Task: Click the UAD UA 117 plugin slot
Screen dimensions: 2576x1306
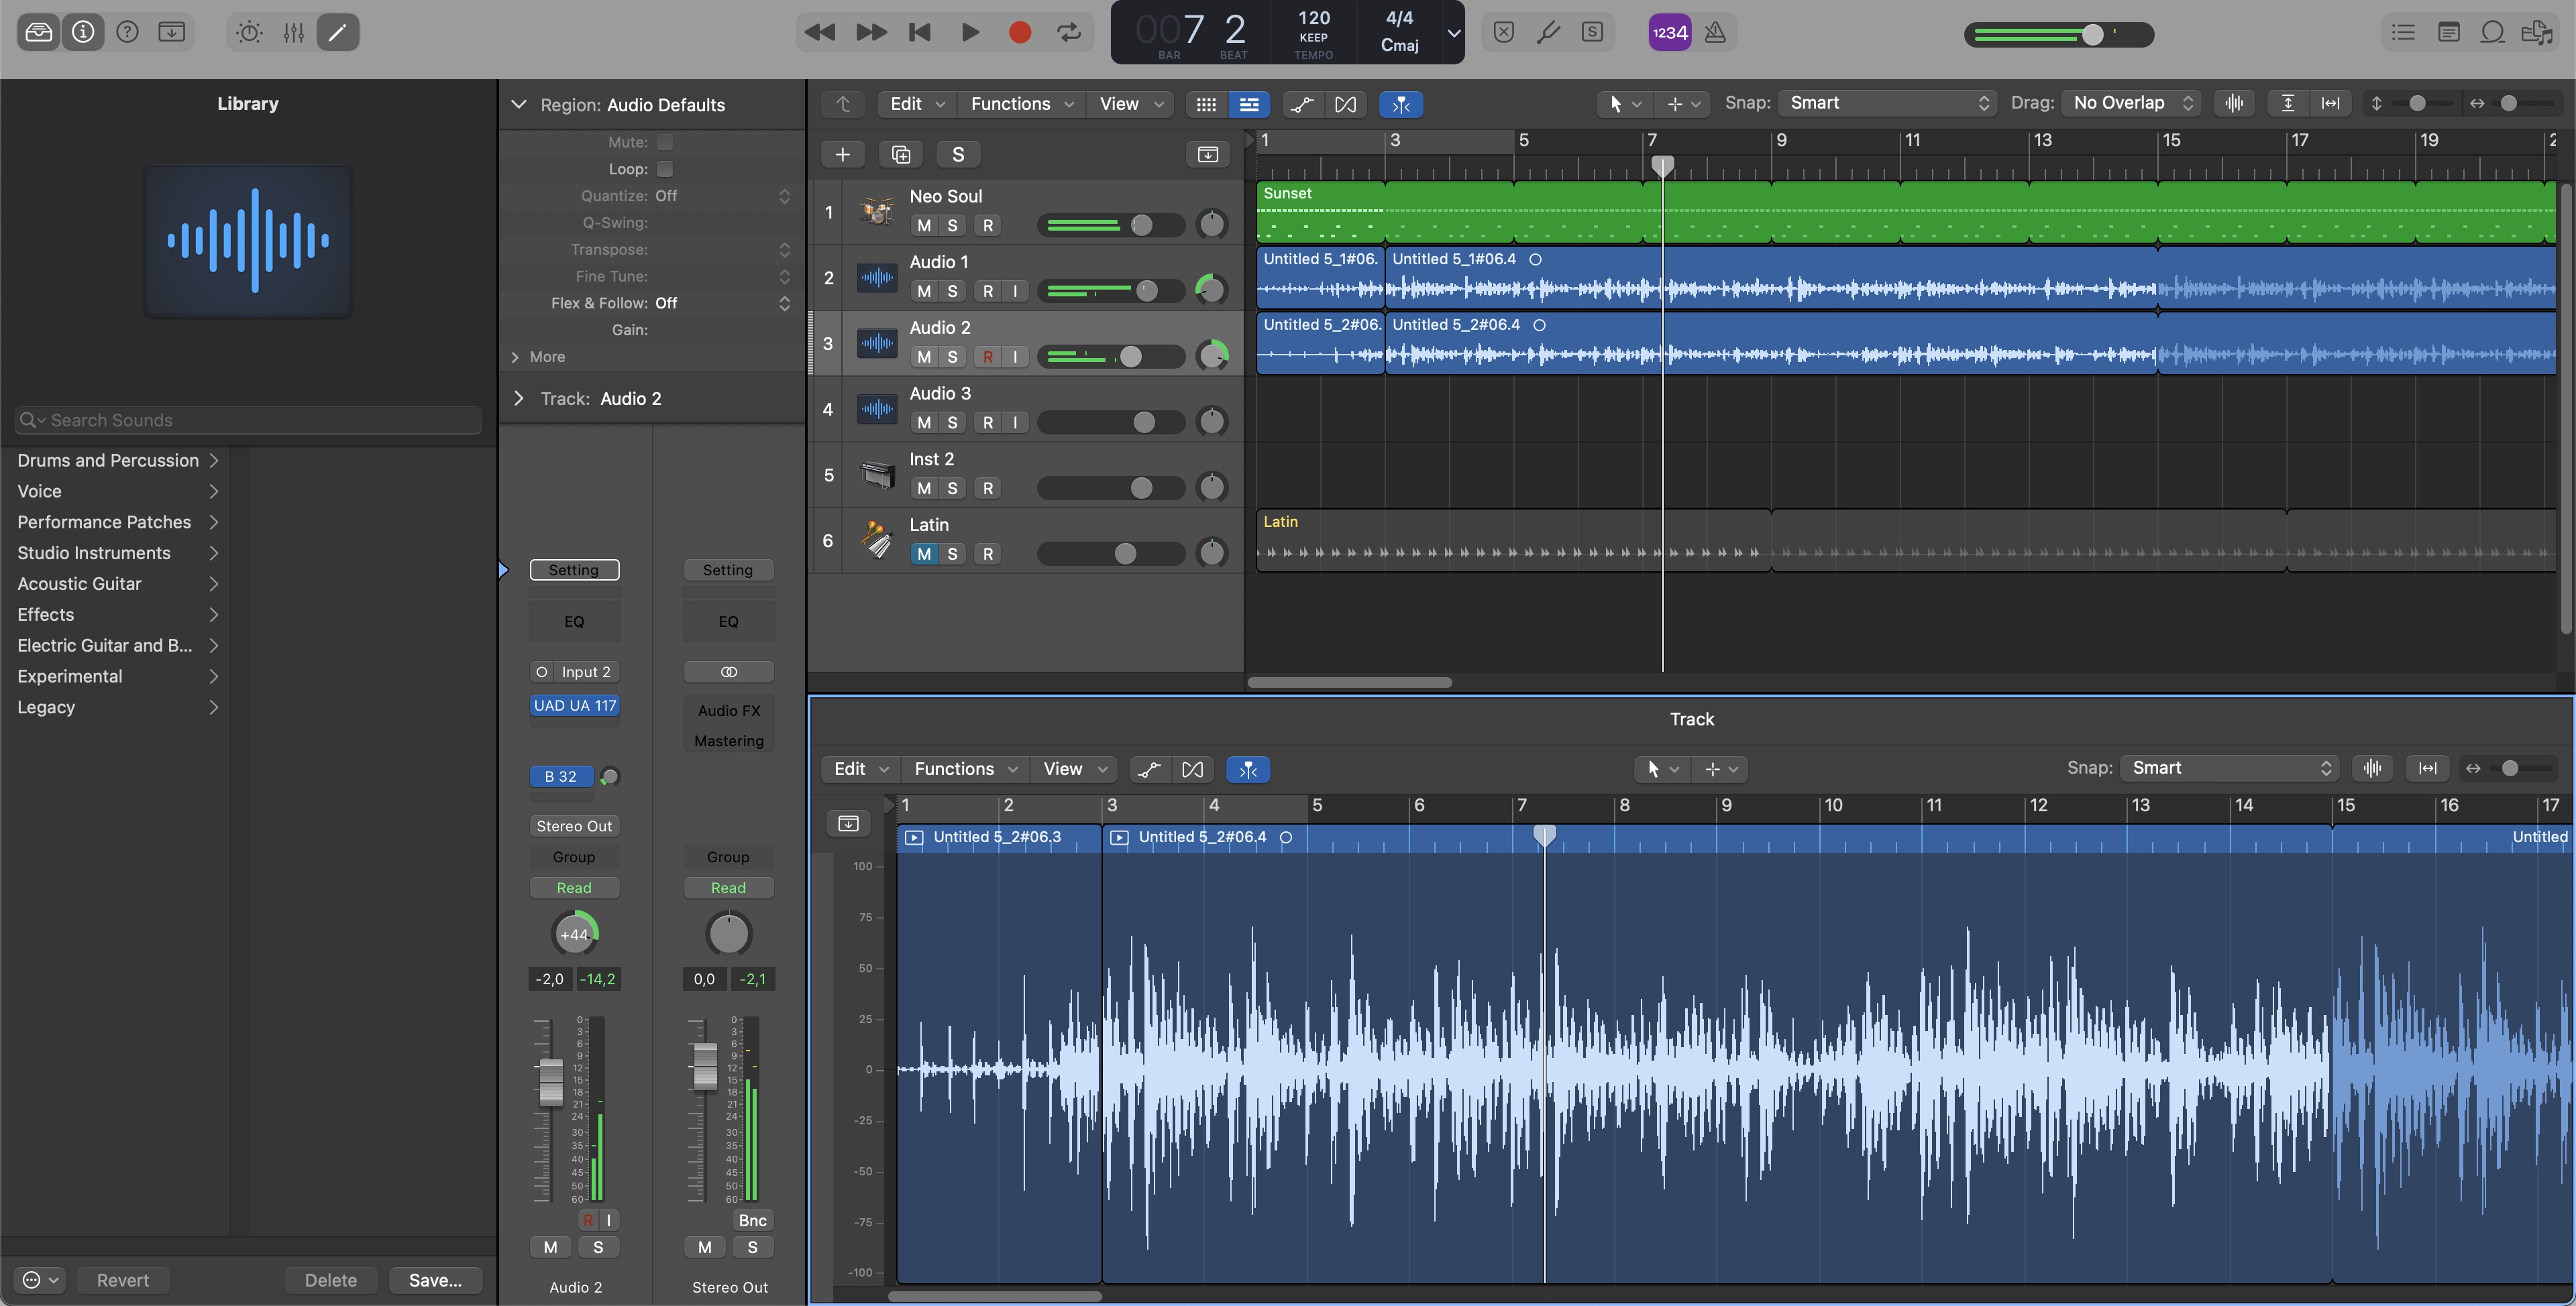Action: 574,705
